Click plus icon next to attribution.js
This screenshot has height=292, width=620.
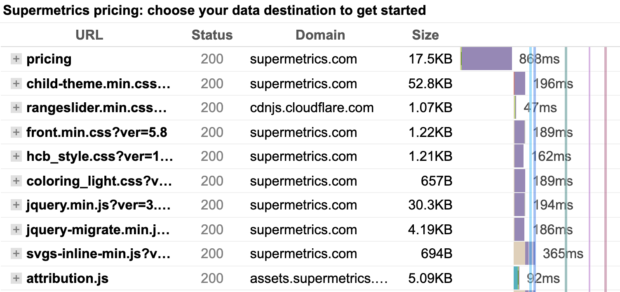pyautogui.click(x=16, y=278)
